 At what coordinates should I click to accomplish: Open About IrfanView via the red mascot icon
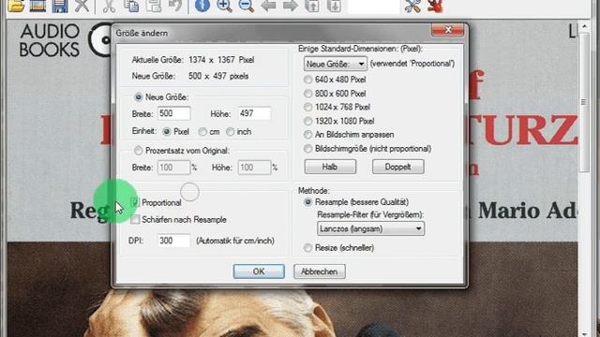(x=435, y=6)
